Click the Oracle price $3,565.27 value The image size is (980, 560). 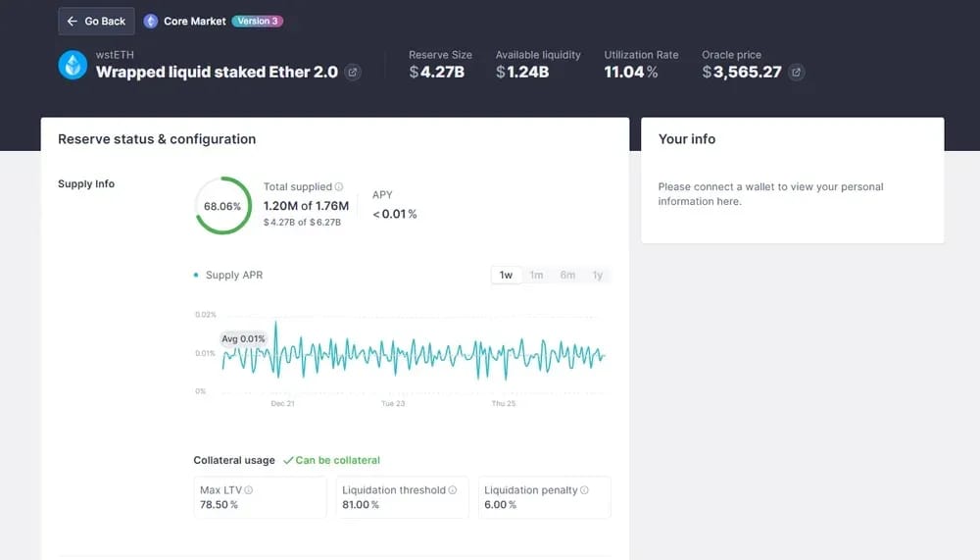742,73
